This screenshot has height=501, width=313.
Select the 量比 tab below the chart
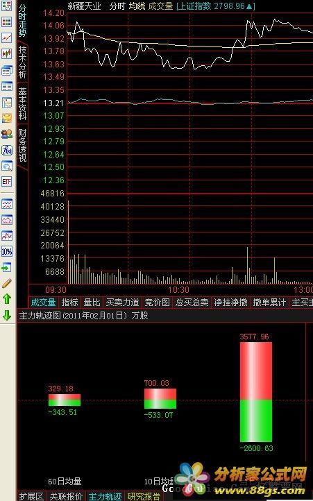tap(92, 303)
